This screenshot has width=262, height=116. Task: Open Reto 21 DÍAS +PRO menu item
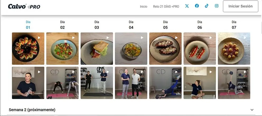(x=166, y=7)
